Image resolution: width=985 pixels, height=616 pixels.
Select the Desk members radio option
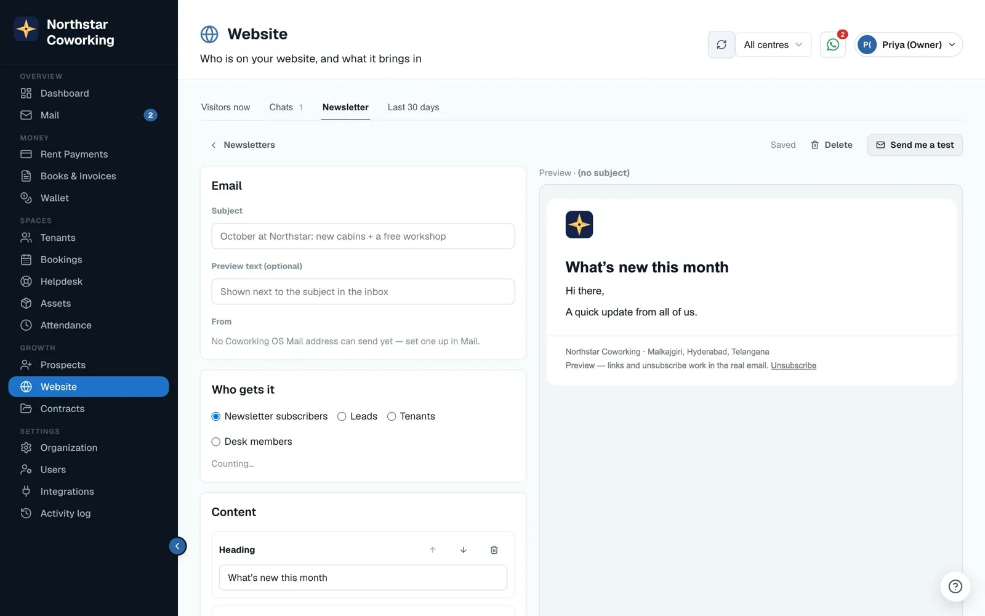tap(215, 442)
